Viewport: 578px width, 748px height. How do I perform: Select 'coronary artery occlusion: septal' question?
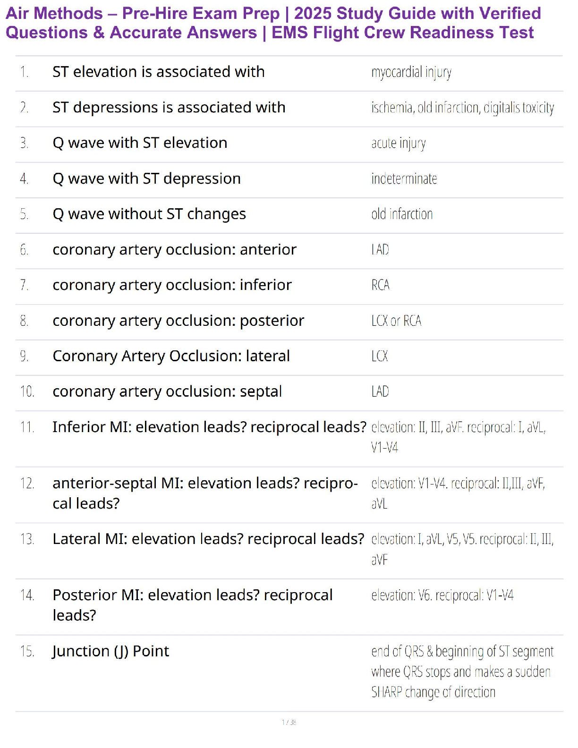[167, 391]
